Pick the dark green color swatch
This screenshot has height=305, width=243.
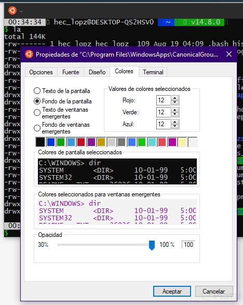61,142
